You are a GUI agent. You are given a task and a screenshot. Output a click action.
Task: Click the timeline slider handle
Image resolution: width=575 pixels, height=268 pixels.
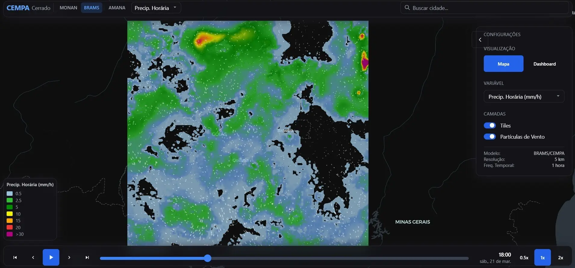tap(207, 258)
